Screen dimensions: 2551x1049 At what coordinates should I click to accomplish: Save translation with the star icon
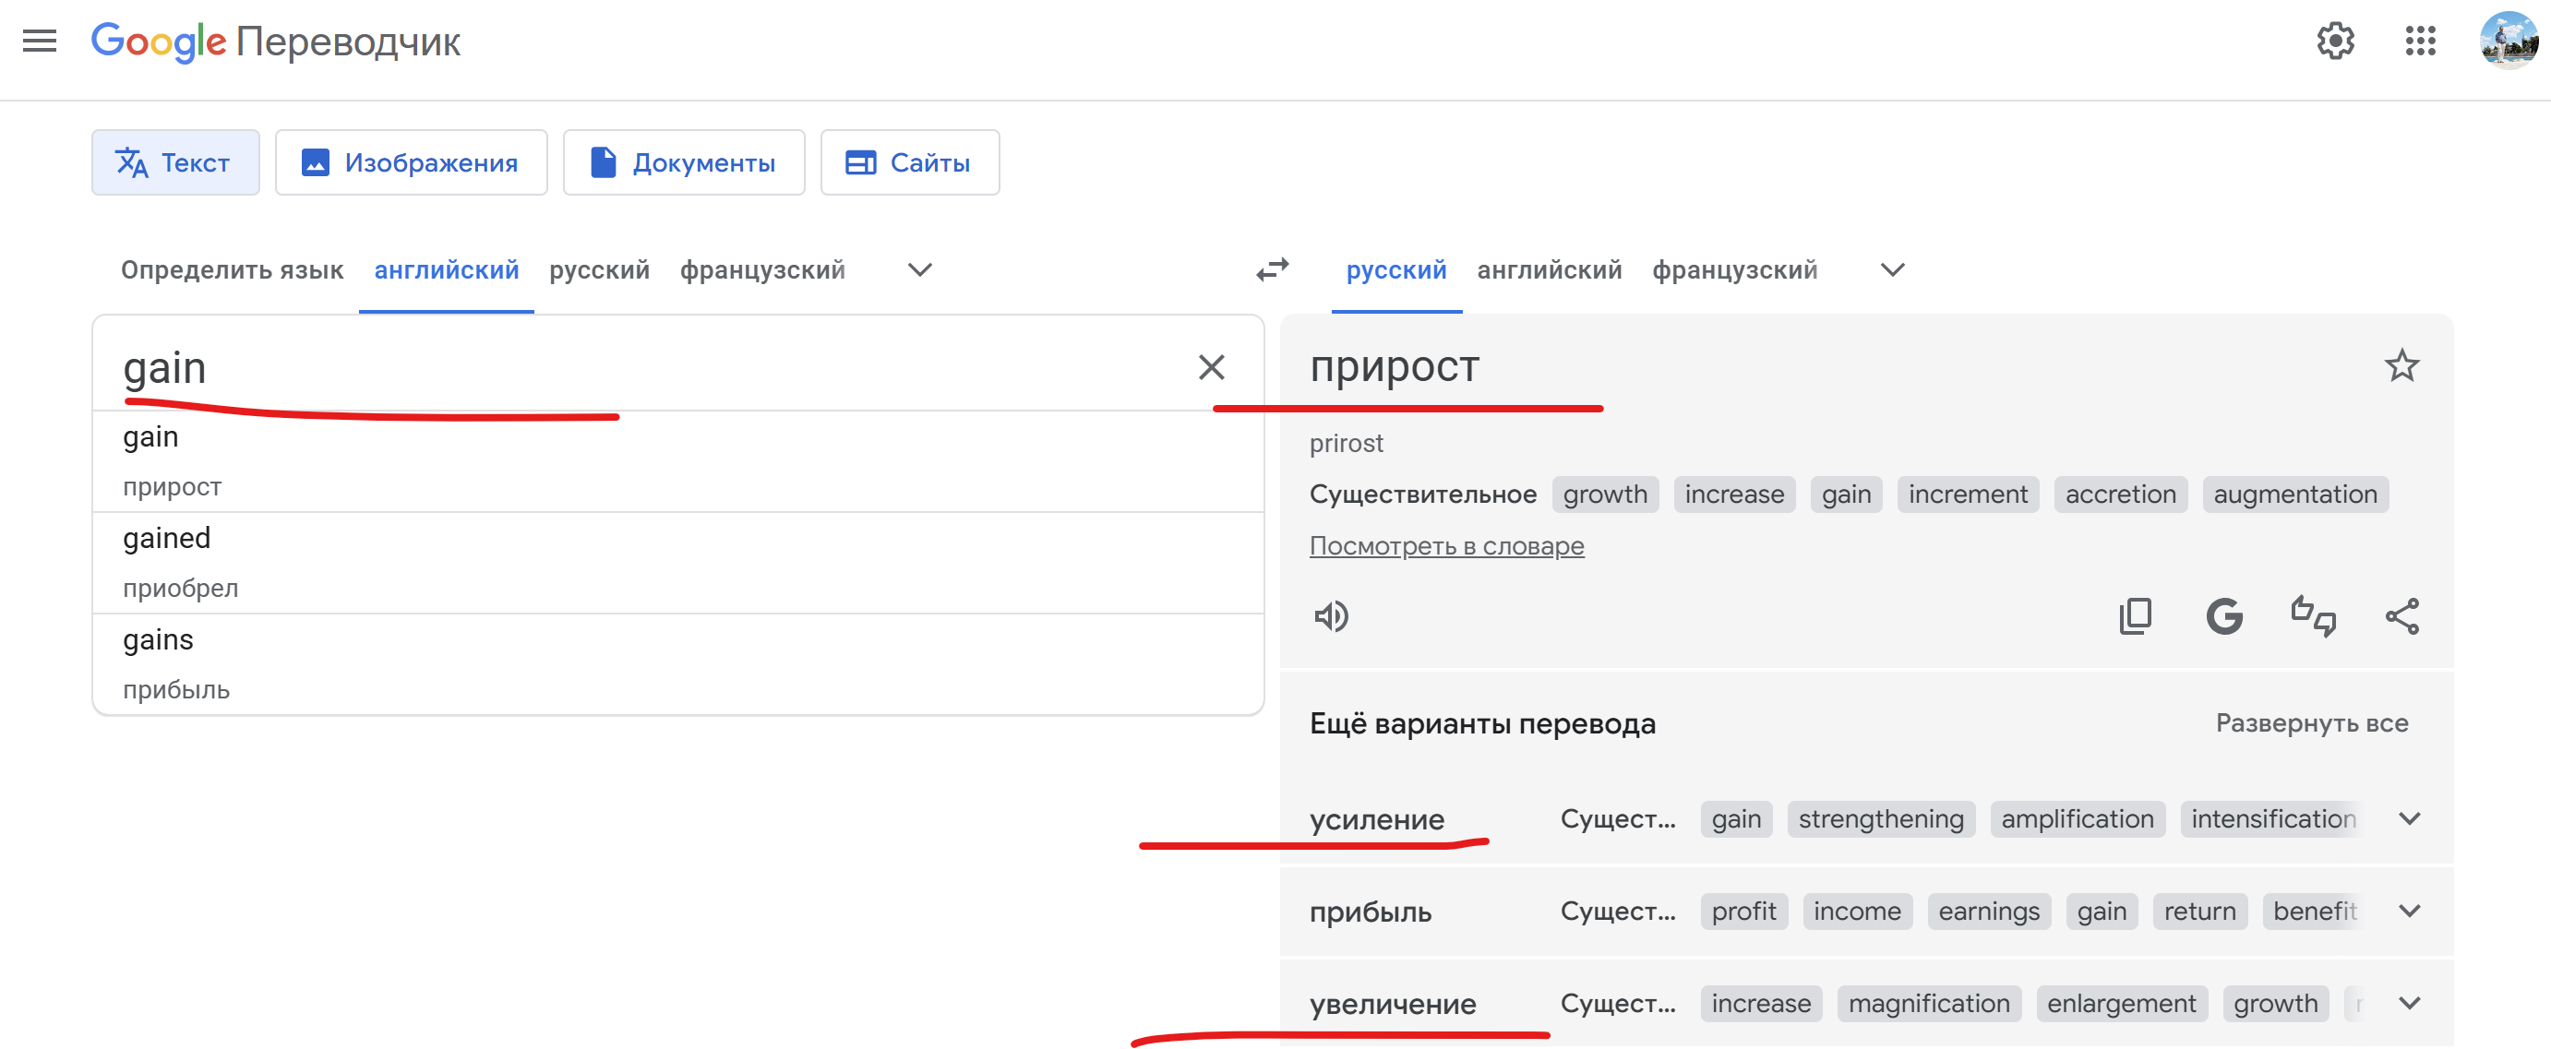tap(2401, 366)
